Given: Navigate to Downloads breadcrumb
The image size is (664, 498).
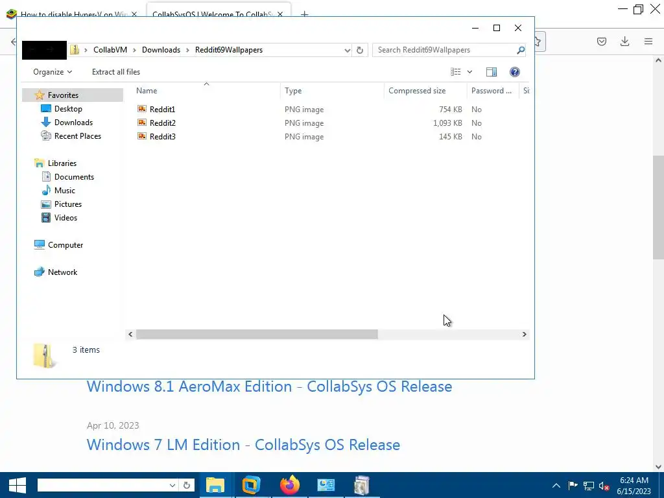Looking at the screenshot, I should point(161,49).
